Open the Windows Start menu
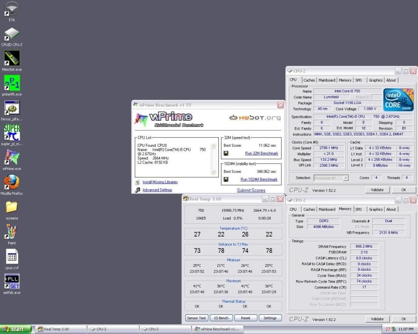Screen dimensions: 418x334 [x=16, y=329]
